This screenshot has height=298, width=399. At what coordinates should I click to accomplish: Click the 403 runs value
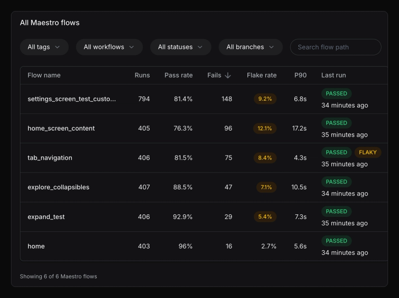pos(144,246)
